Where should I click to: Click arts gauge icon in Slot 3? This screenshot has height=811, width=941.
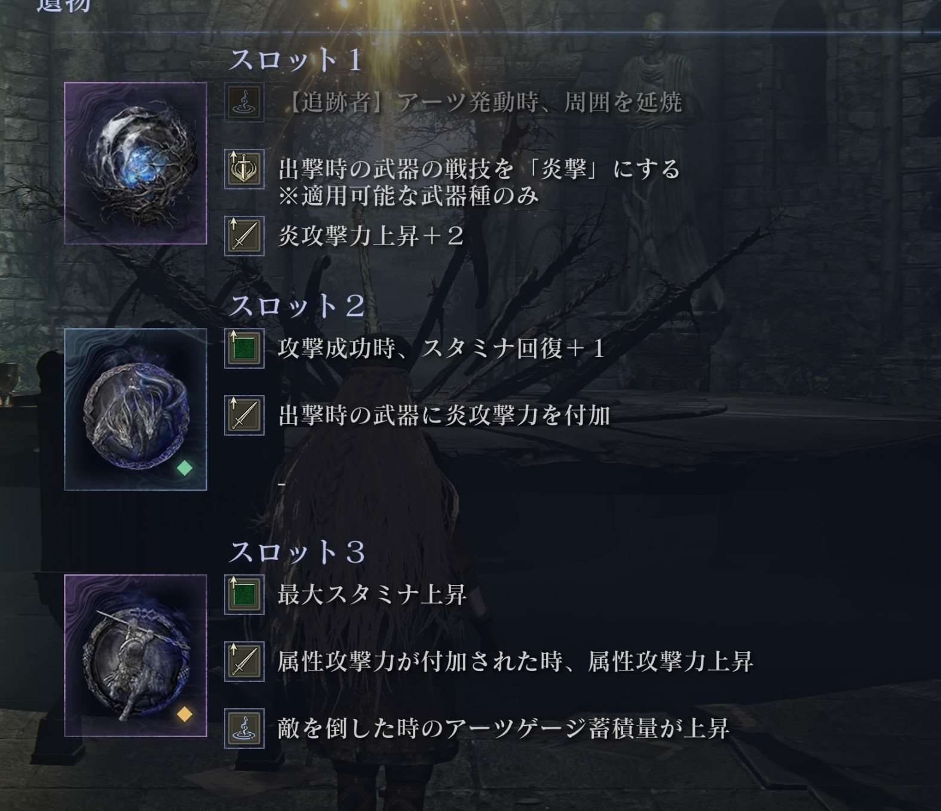pos(244,729)
